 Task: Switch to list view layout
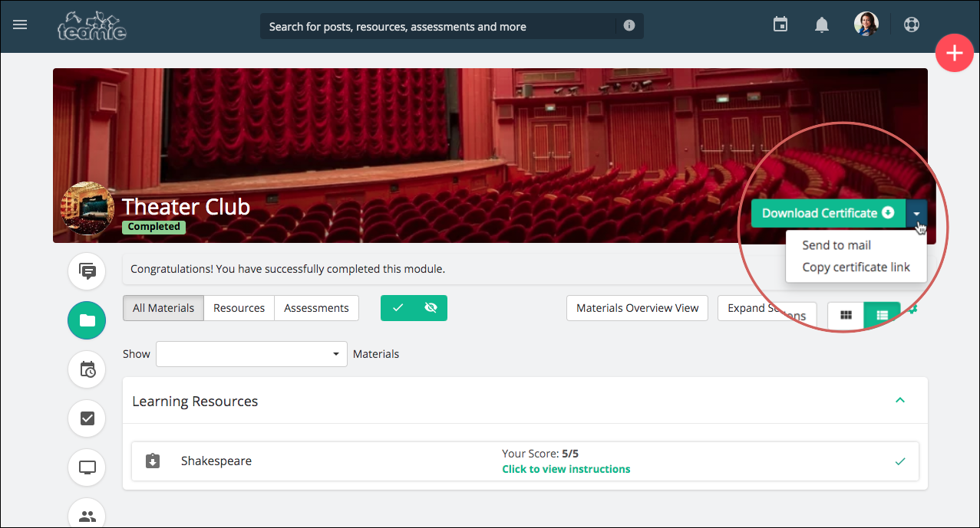(882, 315)
